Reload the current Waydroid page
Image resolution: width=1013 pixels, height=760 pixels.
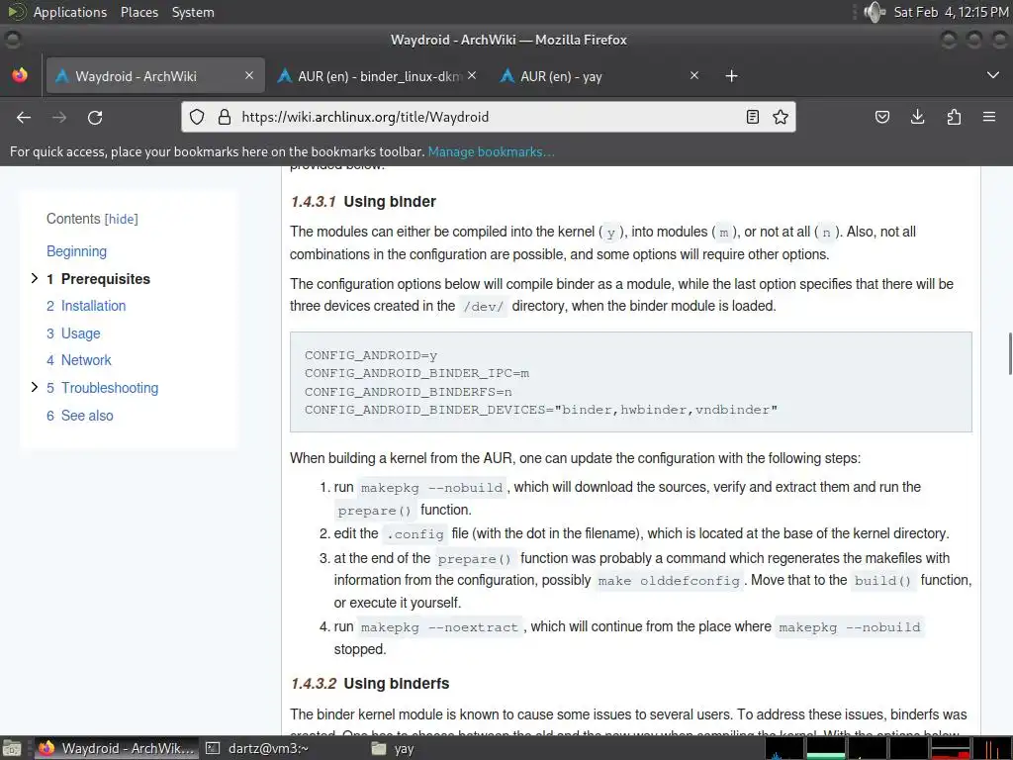coord(95,117)
